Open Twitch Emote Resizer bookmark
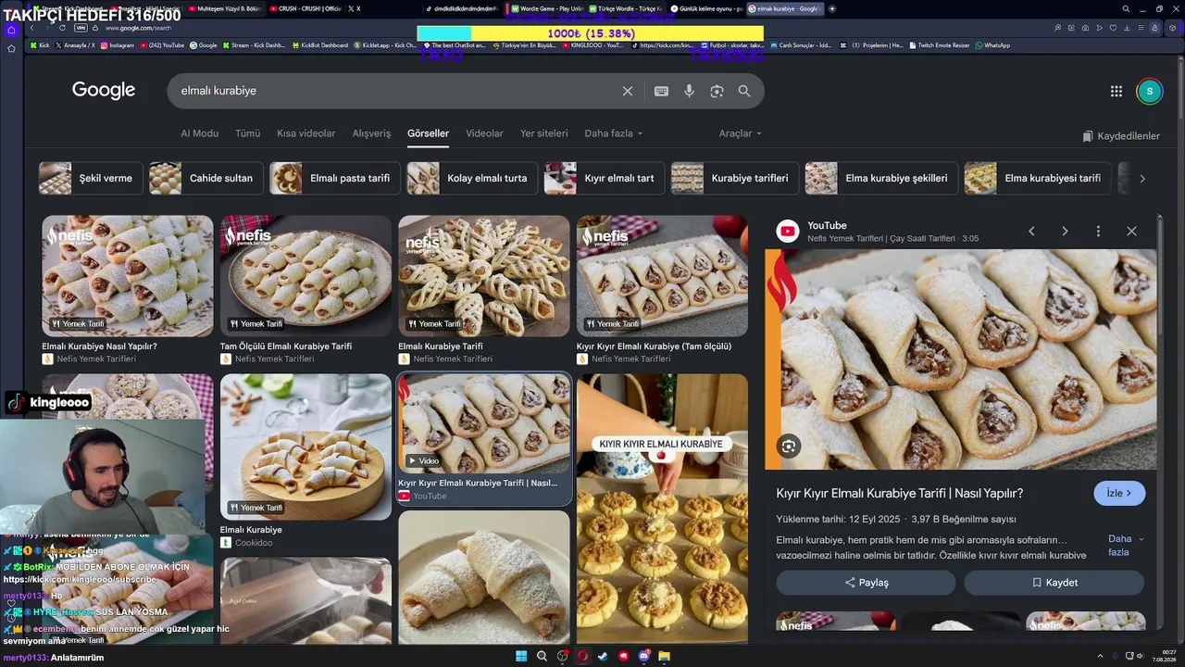The image size is (1185, 667). 941,45
